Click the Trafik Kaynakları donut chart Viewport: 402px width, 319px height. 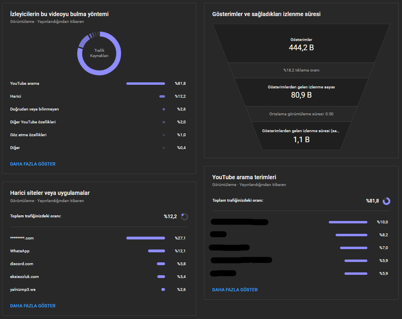[x=99, y=53]
